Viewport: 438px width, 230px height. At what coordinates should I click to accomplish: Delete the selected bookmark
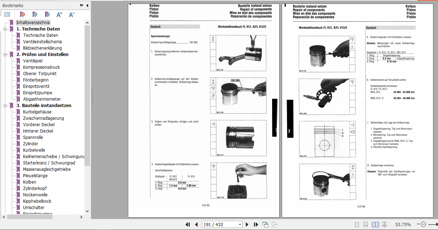click(x=22, y=15)
